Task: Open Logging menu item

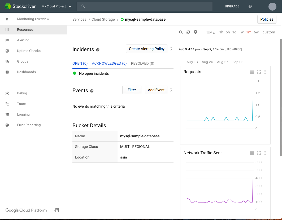Action: [x=33, y=115]
